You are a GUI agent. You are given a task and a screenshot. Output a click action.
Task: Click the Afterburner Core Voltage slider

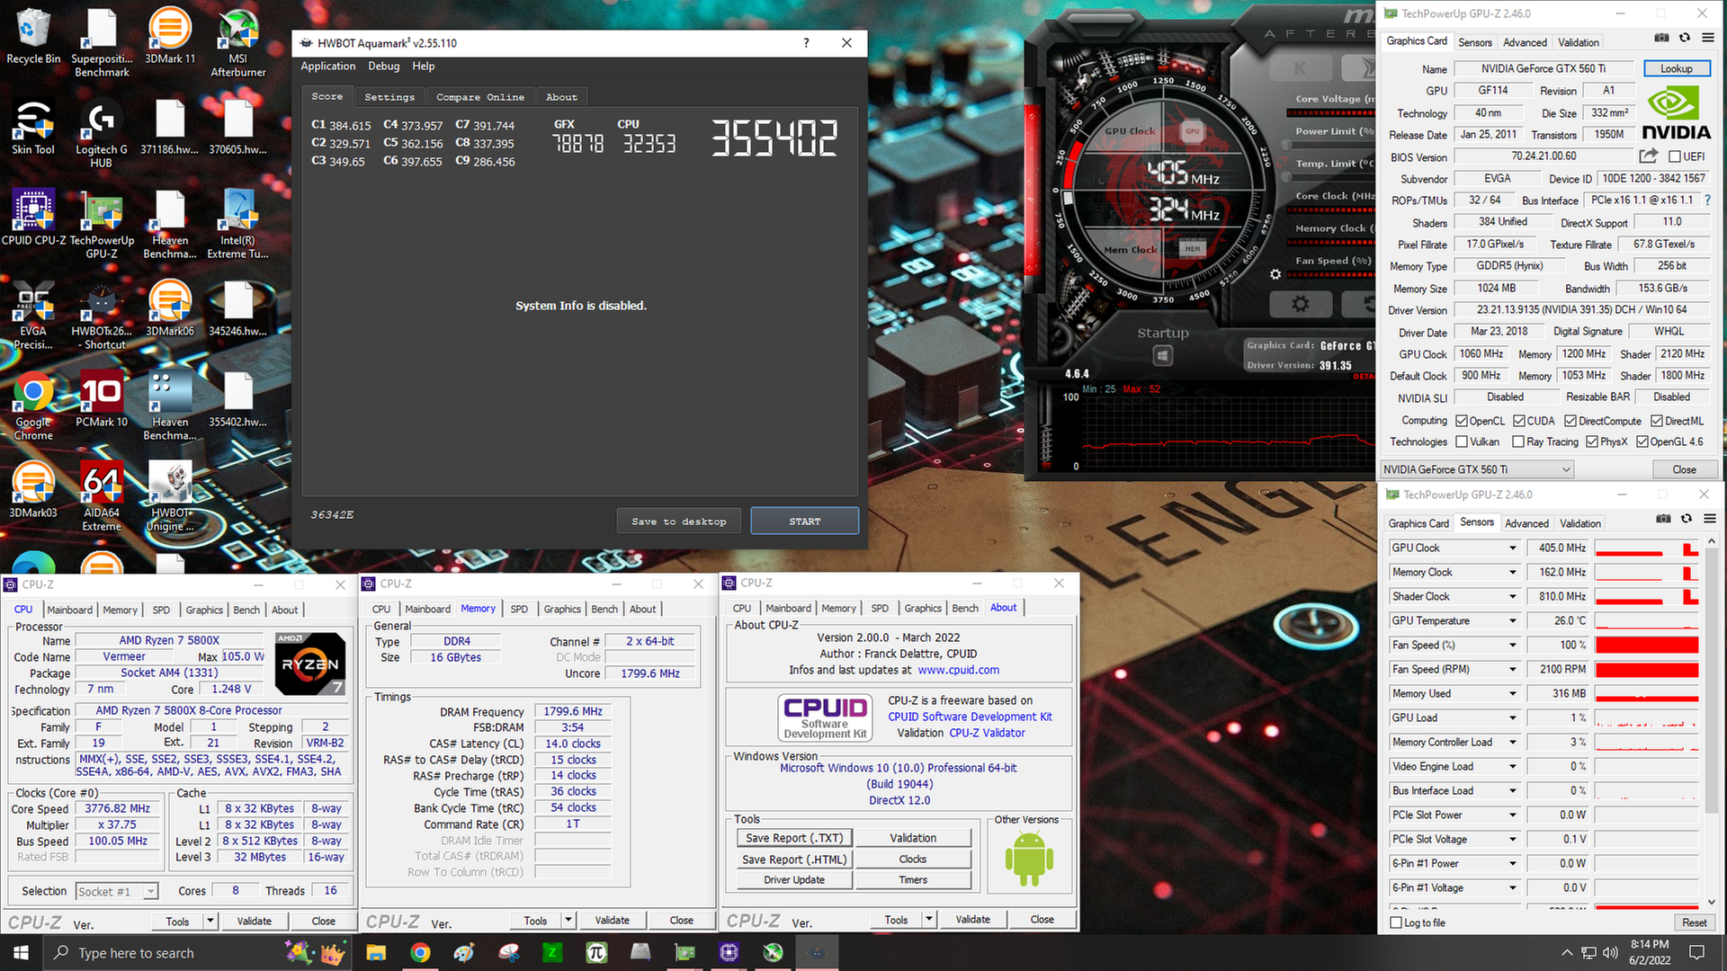click(x=1331, y=113)
